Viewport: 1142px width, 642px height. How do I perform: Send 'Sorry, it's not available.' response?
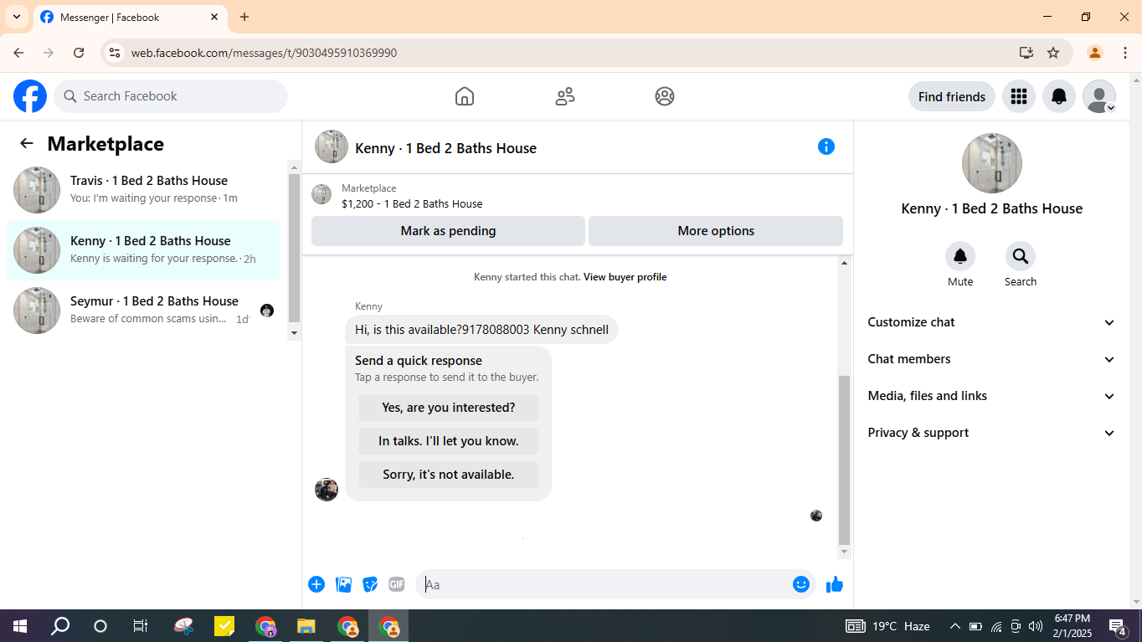click(449, 475)
